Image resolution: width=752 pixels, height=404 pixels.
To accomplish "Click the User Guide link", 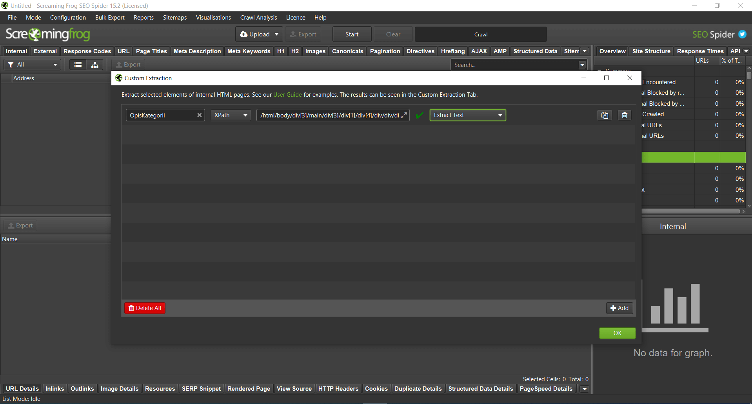I will 287,95.
